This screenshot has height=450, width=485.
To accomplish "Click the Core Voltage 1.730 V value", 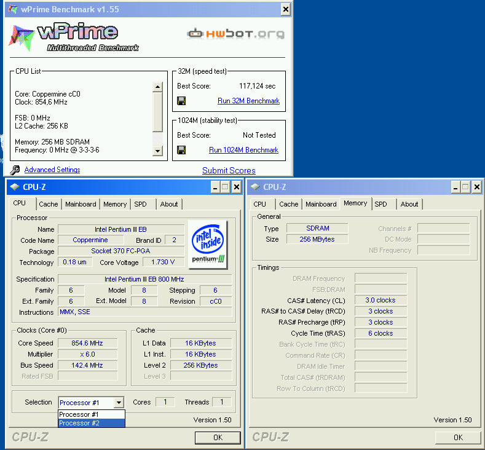I will tap(164, 262).
